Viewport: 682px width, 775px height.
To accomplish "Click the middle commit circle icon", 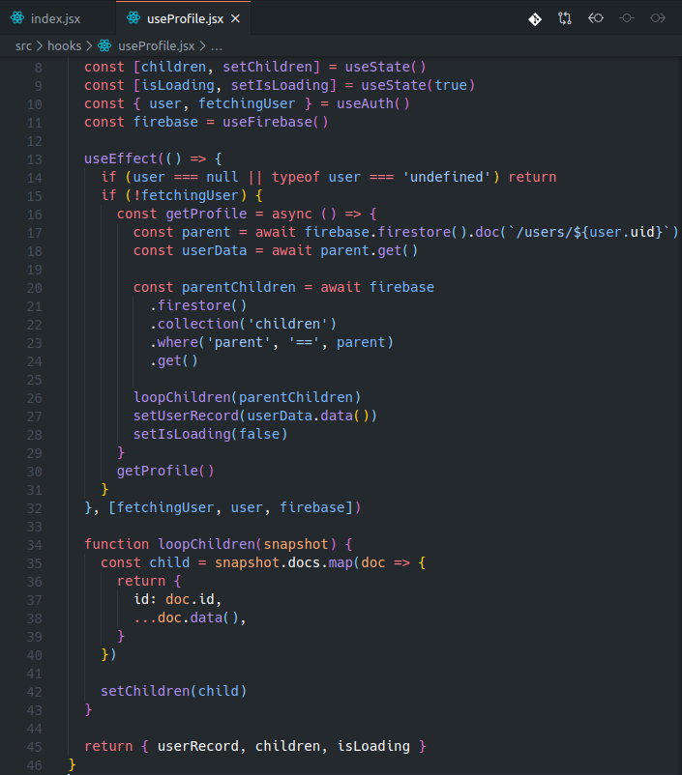I will (627, 18).
